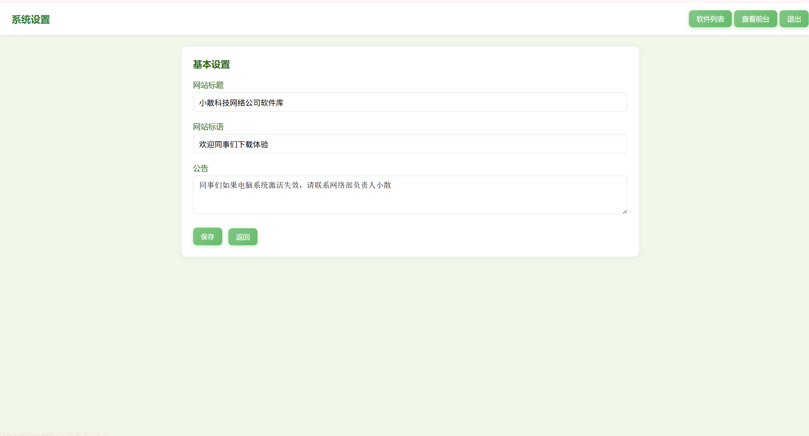Screen dimensions: 809x436
Task: Open the 软件列表 page
Action: [710, 19]
